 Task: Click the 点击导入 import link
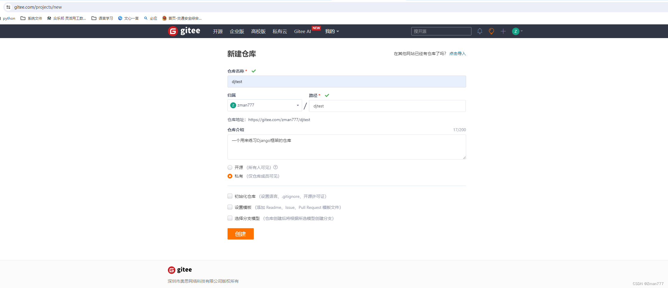tap(457, 54)
